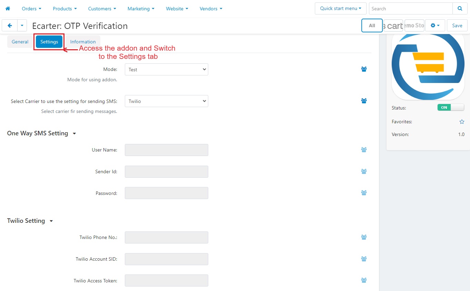Open the SMS carrier dropdown showing Twilio
The image size is (470, 291).
(x=166, y=101)
